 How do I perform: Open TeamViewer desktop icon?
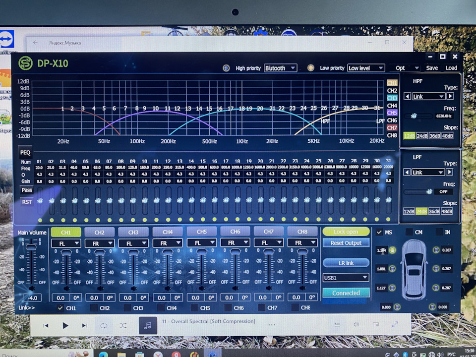[6, 39]
